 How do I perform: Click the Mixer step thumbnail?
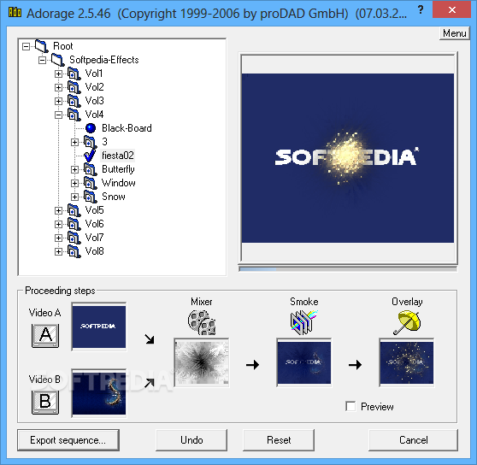202,362
